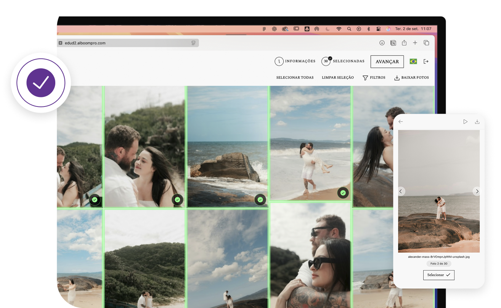Uncheck the rock in sea photo
Screen dimensions: 501x308
[260, 199]
